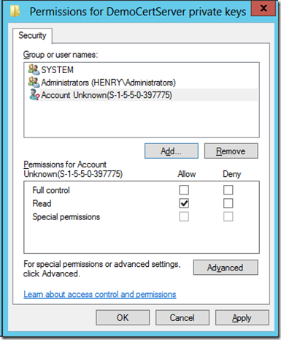Open Advanced permission settings
281x340 pixels.
pyautogui.click(x=226, y=268)
